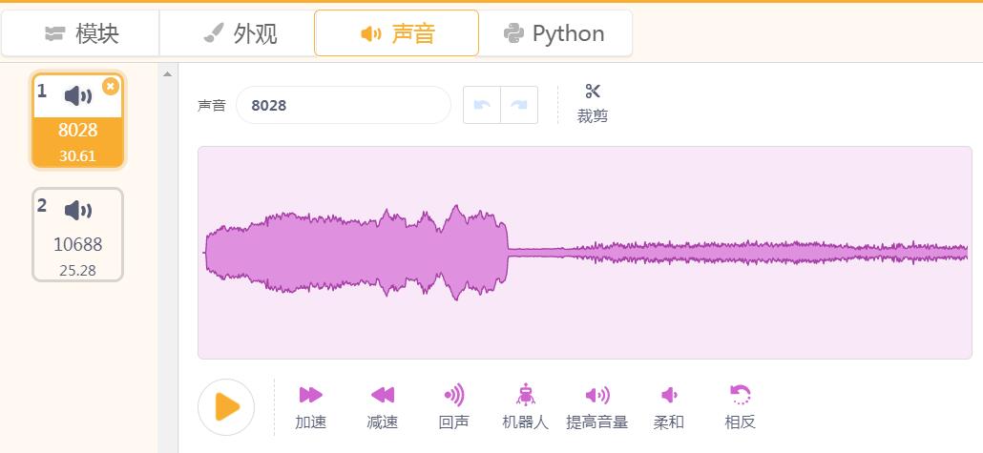Select sound 10688 in the list

[77, 235]
